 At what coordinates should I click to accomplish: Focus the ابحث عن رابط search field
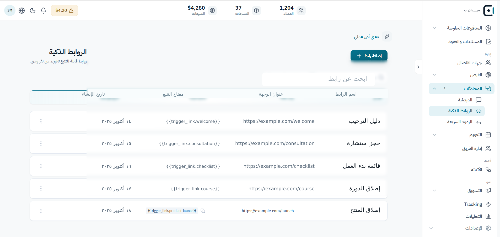319,79
